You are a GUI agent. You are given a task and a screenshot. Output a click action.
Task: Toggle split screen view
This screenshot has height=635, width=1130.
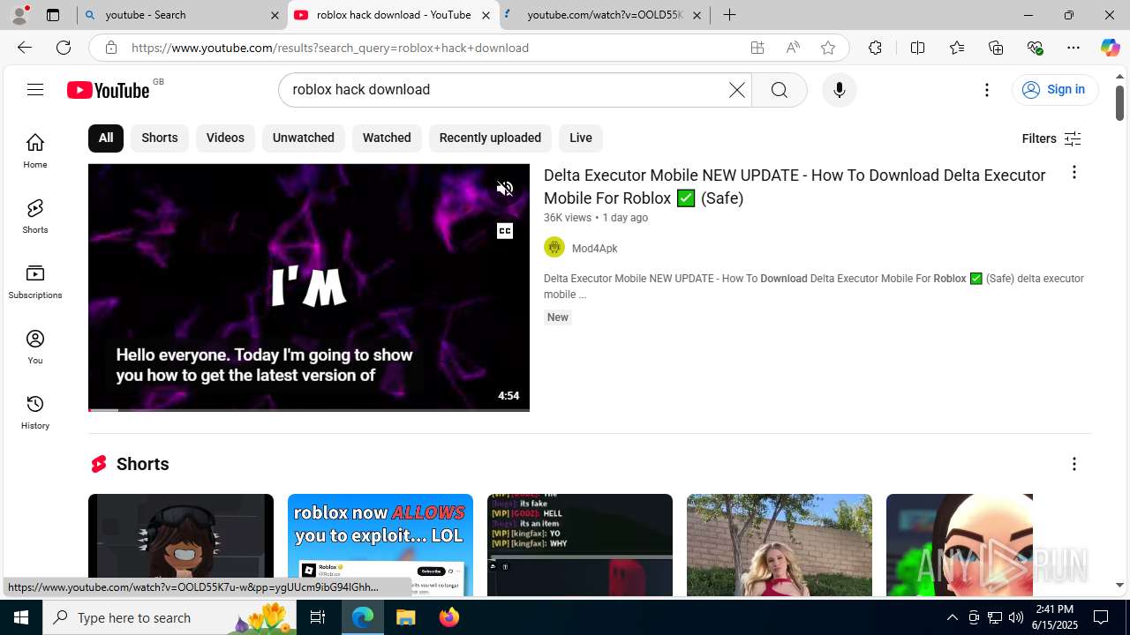(917, 48)
